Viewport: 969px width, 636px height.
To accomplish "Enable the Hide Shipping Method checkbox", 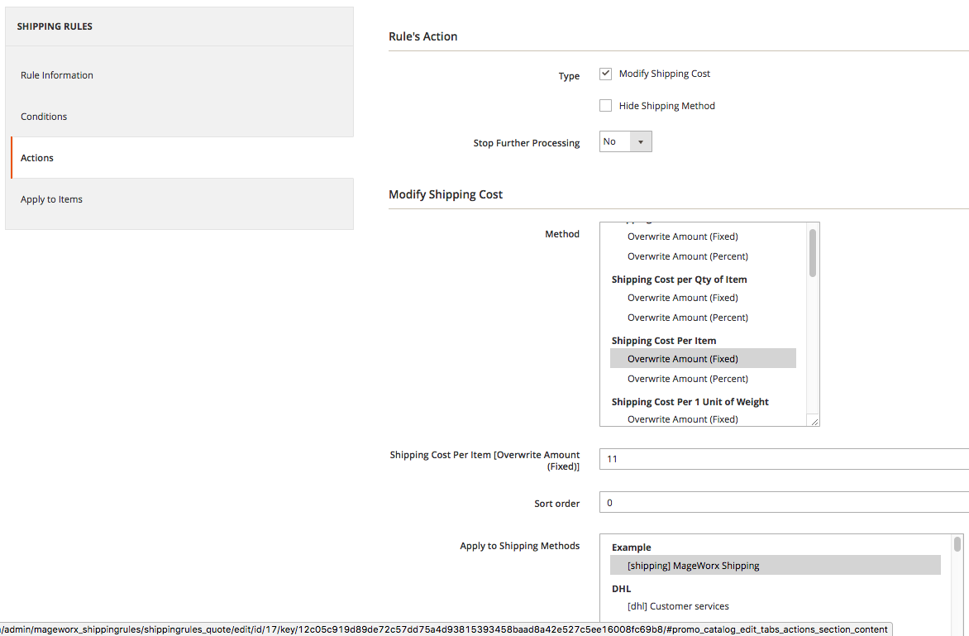I will click(606, 106).
